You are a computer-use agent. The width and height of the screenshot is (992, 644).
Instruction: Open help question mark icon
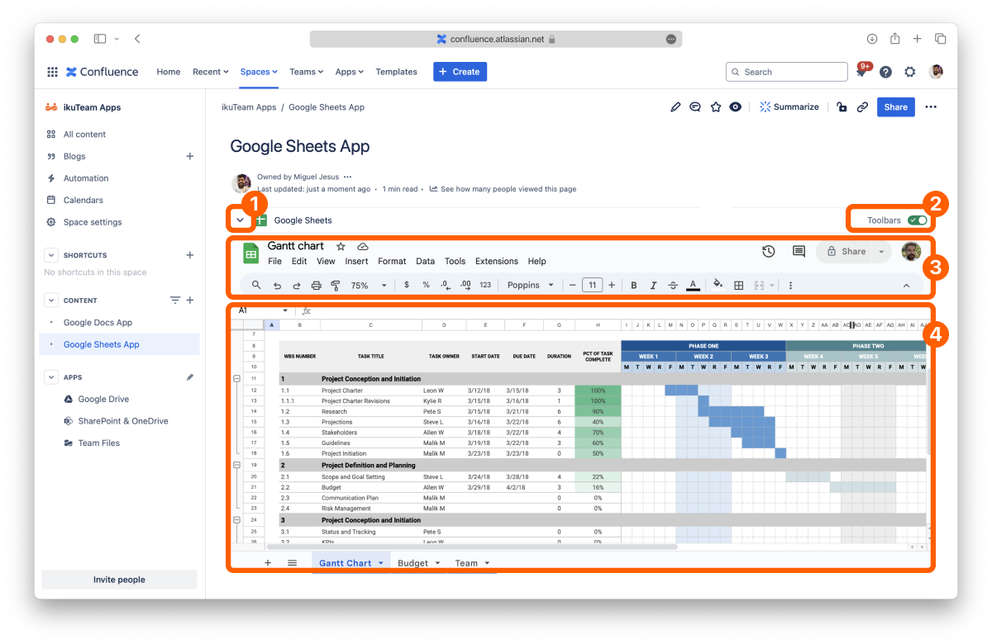(x=885, y=72)
